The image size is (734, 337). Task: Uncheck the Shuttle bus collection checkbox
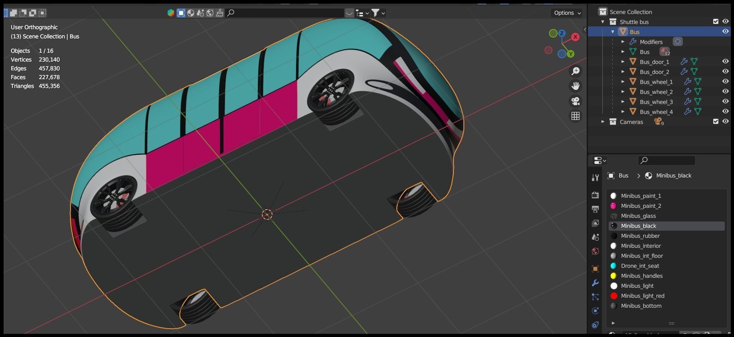pos(716,22)
